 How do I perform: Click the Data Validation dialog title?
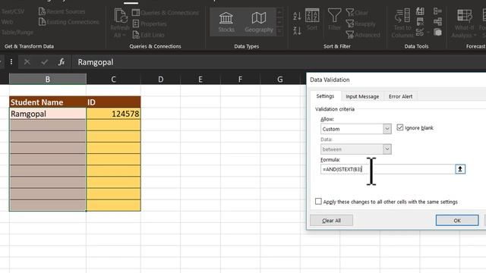coord(330,80)
